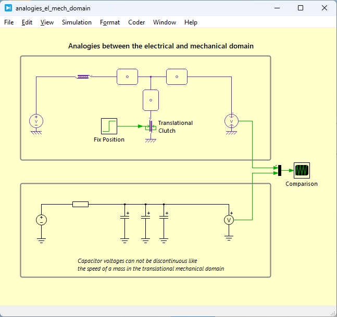Click the Help menu
Viewport: 337px width, 317px height.
point(191,22)
